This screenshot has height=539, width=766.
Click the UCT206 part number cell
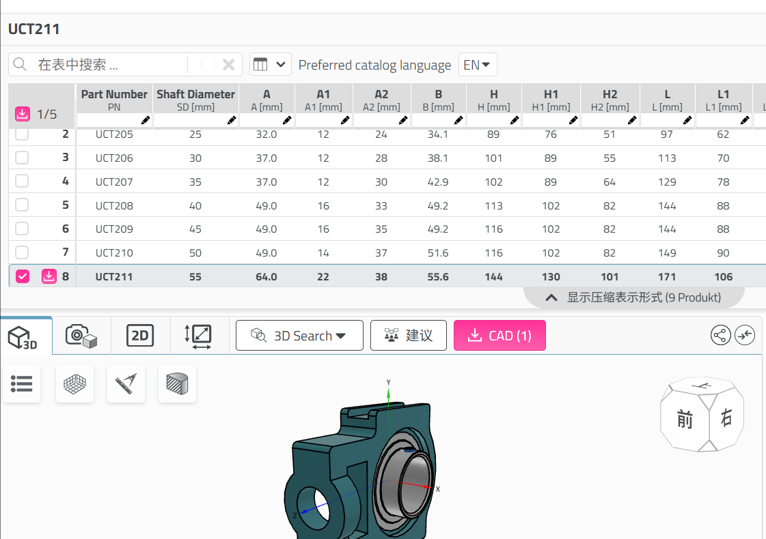pyautogui.click(x=114, y=158)
